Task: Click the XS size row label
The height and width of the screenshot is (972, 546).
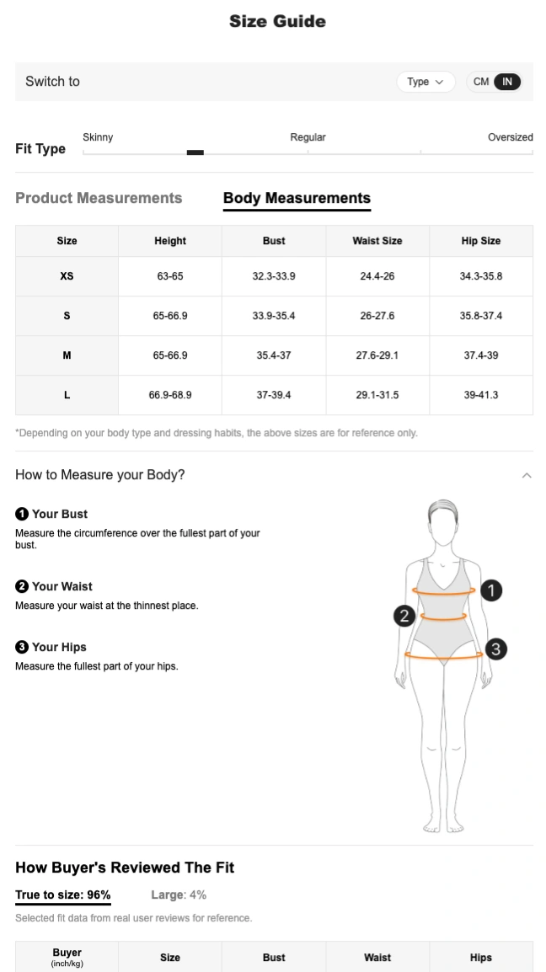Action: (x=67, y=276)
